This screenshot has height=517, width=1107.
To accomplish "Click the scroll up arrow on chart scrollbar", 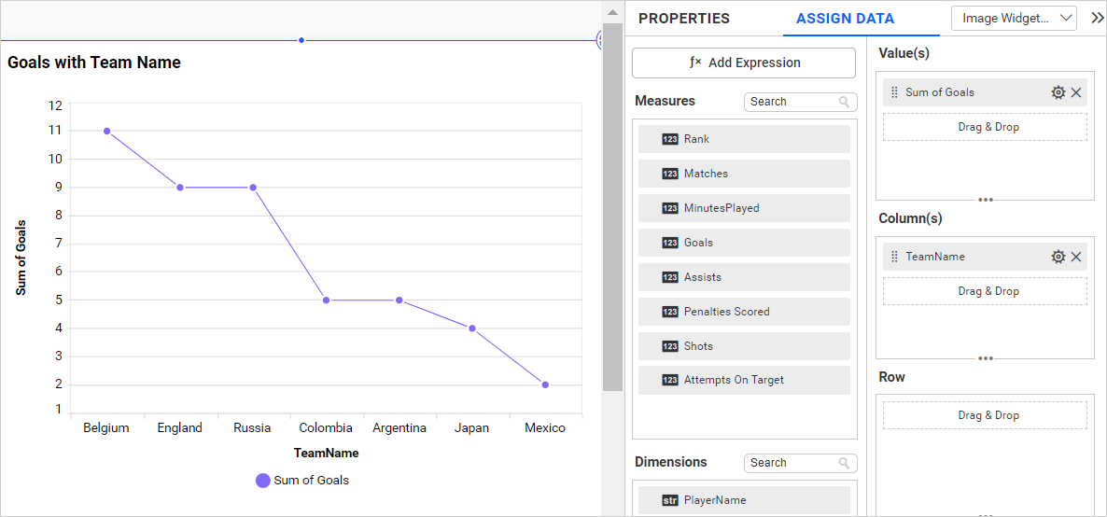I will [612, 13].
